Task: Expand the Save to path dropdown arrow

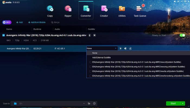Action: coord(84,103)
